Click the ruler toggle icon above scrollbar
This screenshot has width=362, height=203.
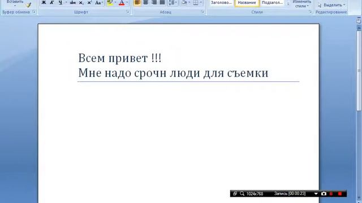pos(359,21)
